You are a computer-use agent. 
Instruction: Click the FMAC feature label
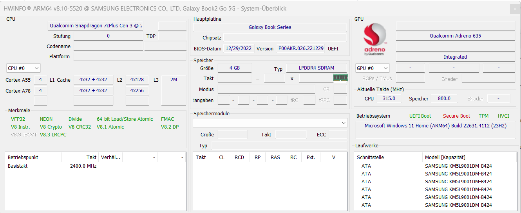[168, 119]
